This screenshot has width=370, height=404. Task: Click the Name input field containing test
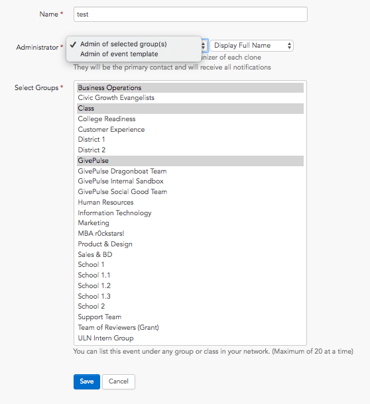tap(190, 14)
